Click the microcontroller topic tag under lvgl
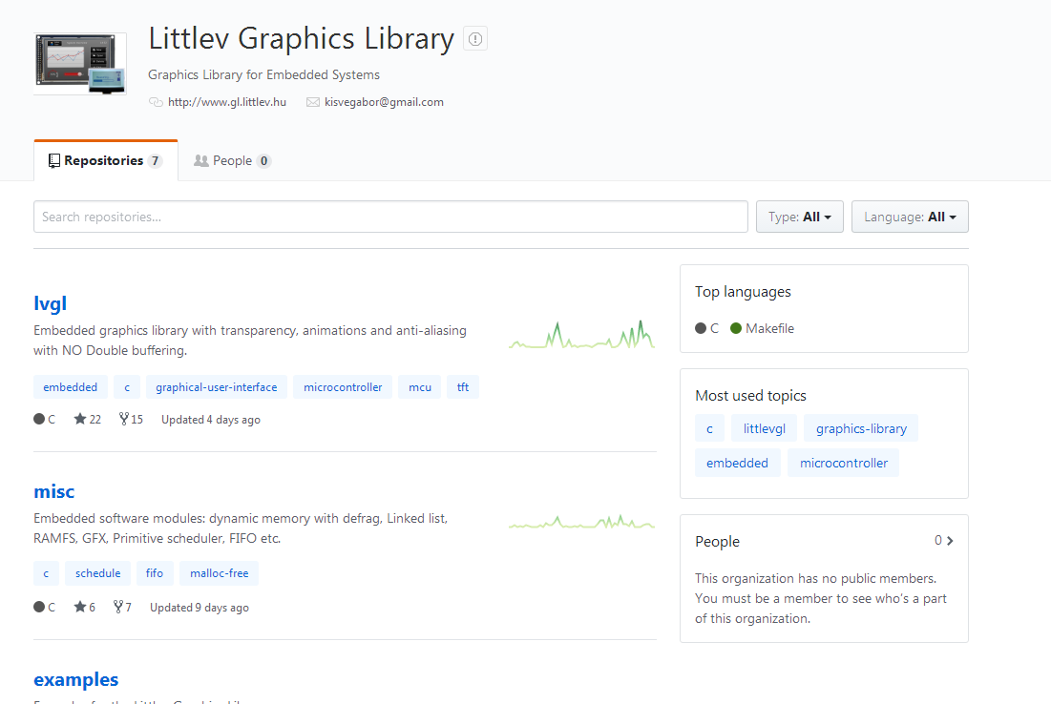The image size is (1051, 704). coord(343,387)
